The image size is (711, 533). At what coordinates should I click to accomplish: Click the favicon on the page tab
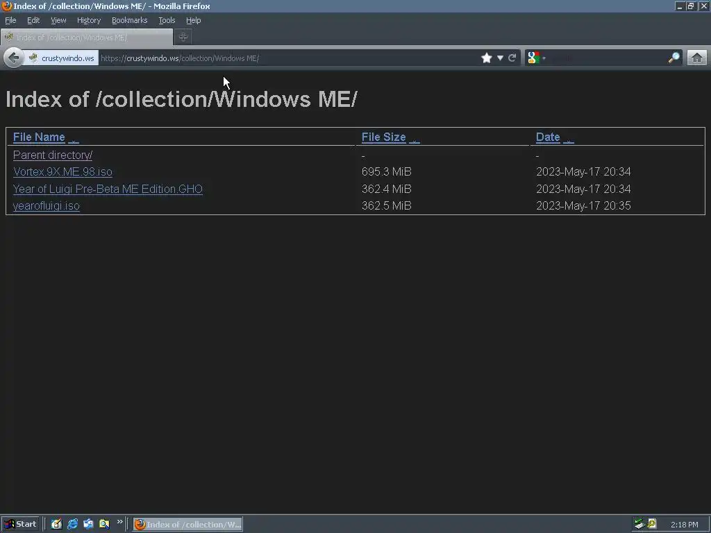point(8,37)
